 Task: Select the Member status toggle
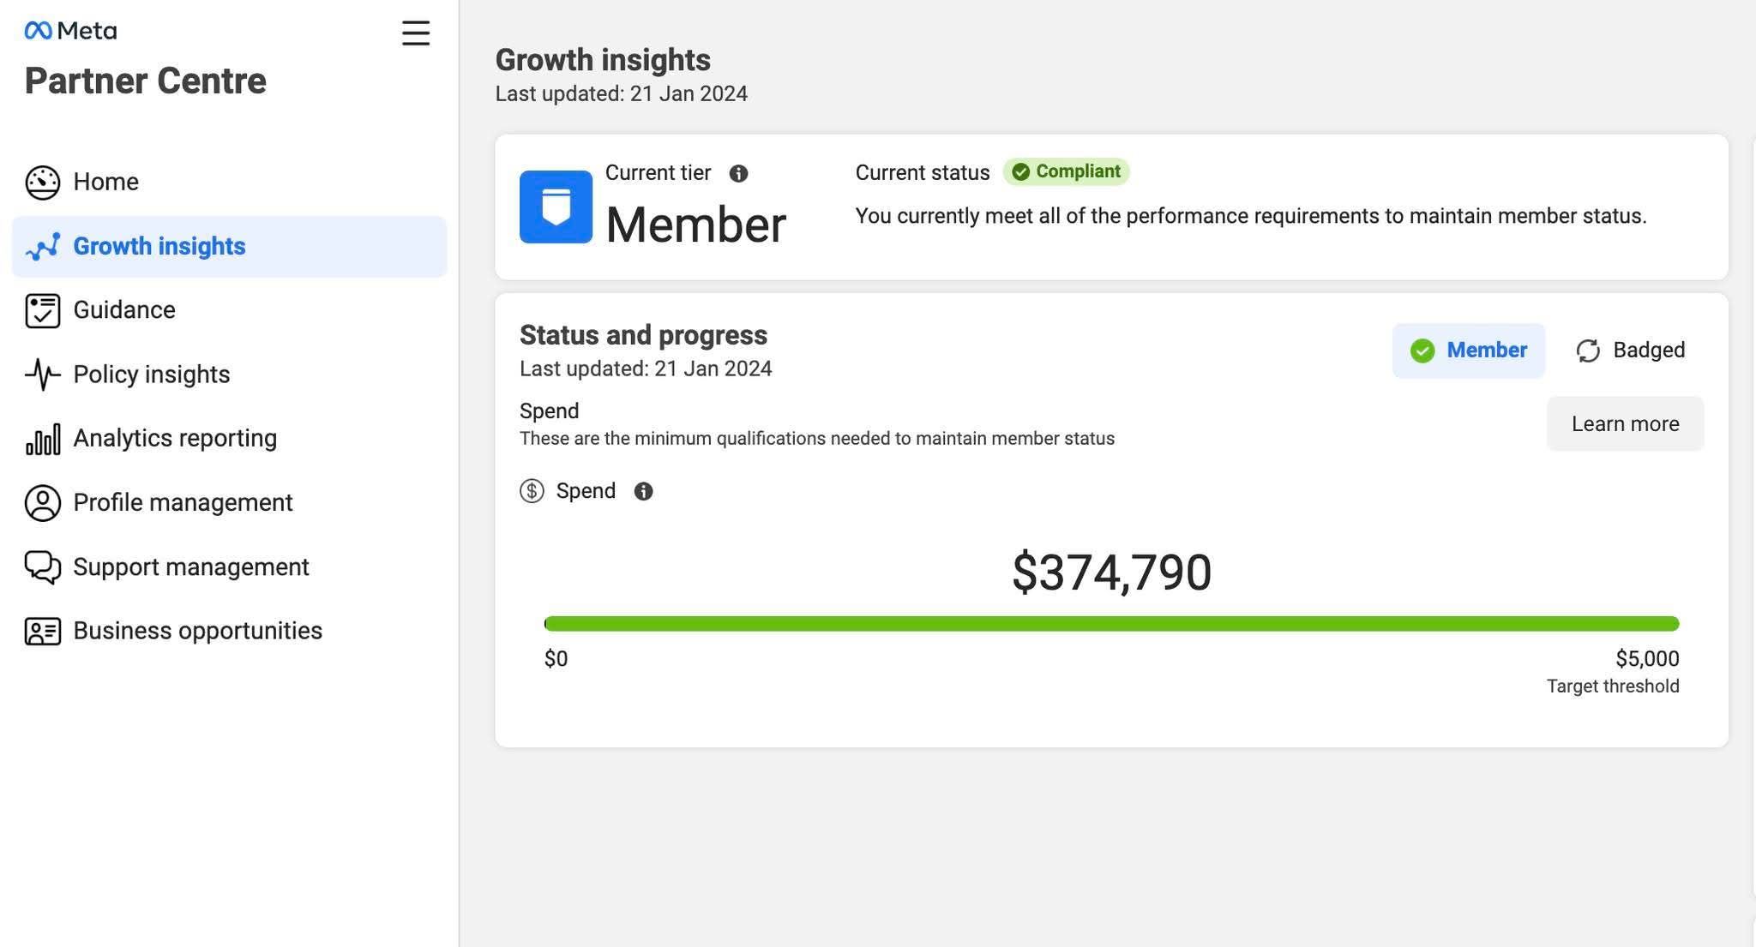(x=1468, y=351)
